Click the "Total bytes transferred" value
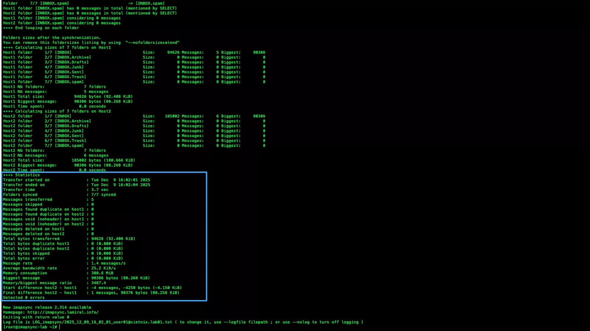 point(113,239)
